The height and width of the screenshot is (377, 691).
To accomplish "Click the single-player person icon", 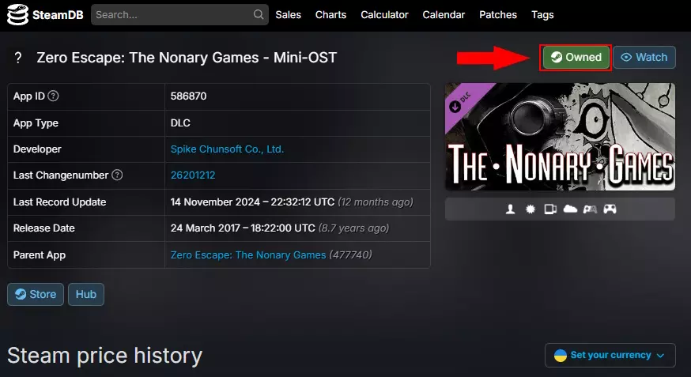I will point(510,209).
